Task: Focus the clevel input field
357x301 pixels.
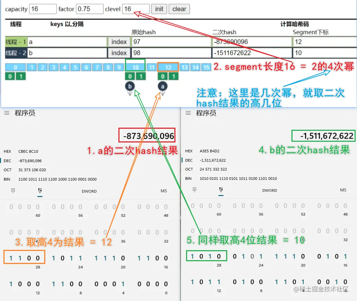Action: 136,9
